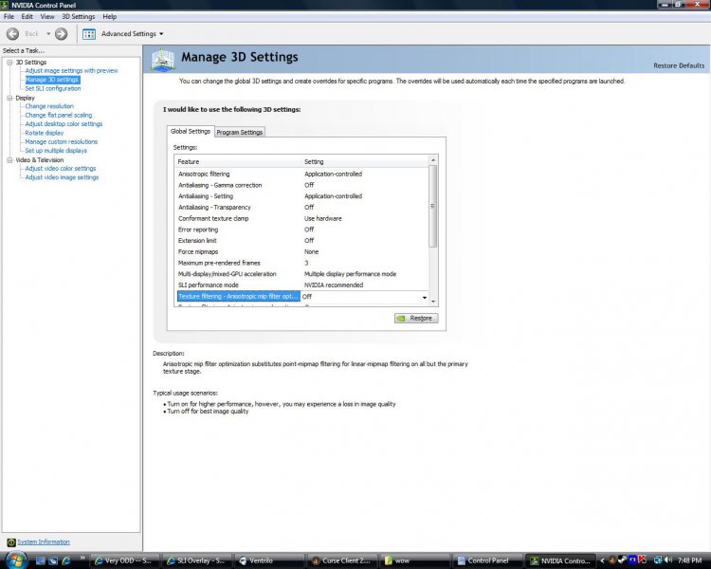Select Set SLI configuration
This screenshot has width=711, height=569.
click(x=52, y=89)
